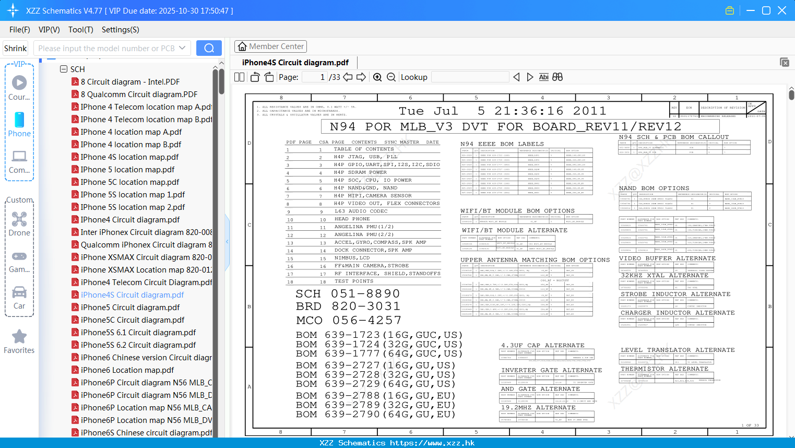Open iPhone6S Chinese circuit diagram.pdf
The height and width of the screenshot is (448, 795).
click(x=141, y=432)
